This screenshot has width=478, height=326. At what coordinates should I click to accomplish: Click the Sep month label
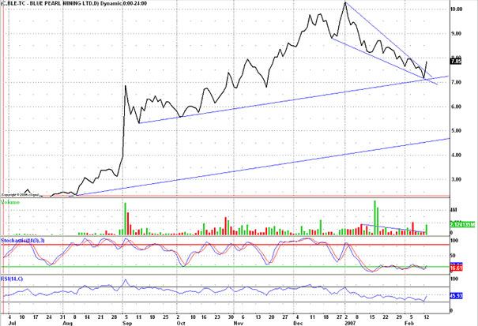127,323
